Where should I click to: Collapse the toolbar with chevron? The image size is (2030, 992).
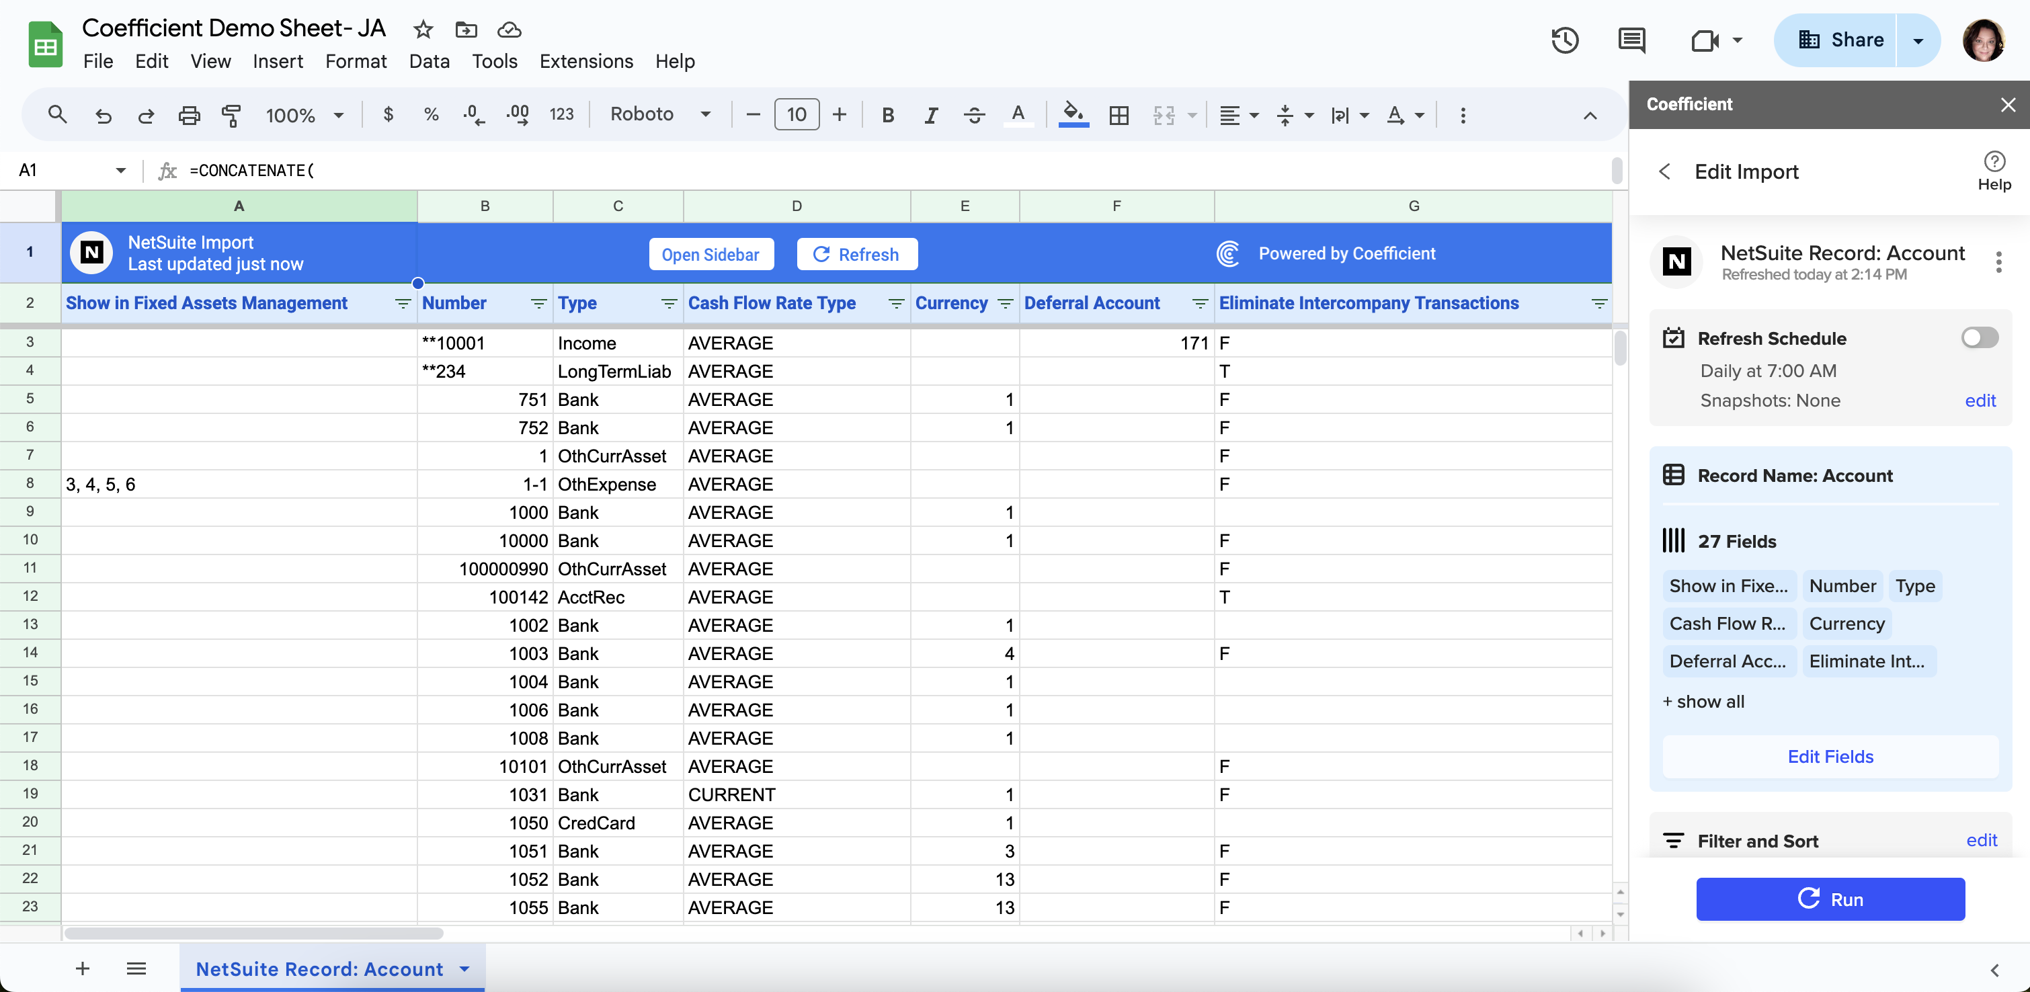click(1590, 116)
